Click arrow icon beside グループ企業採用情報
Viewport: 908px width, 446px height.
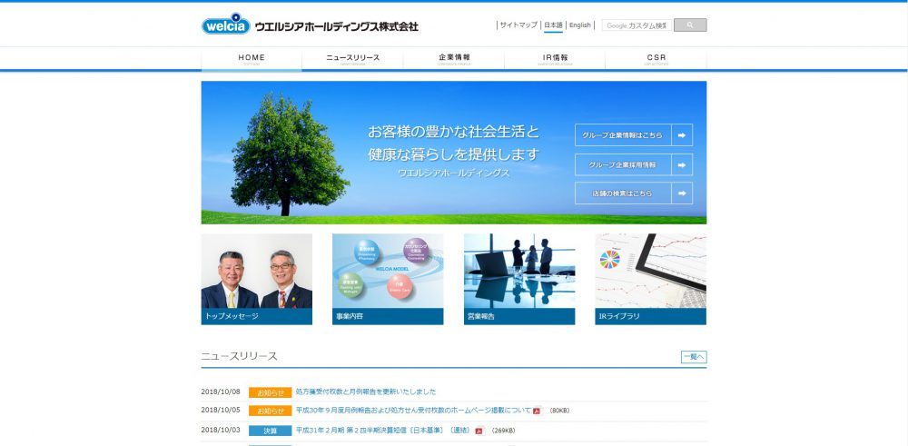pos(682,164)
